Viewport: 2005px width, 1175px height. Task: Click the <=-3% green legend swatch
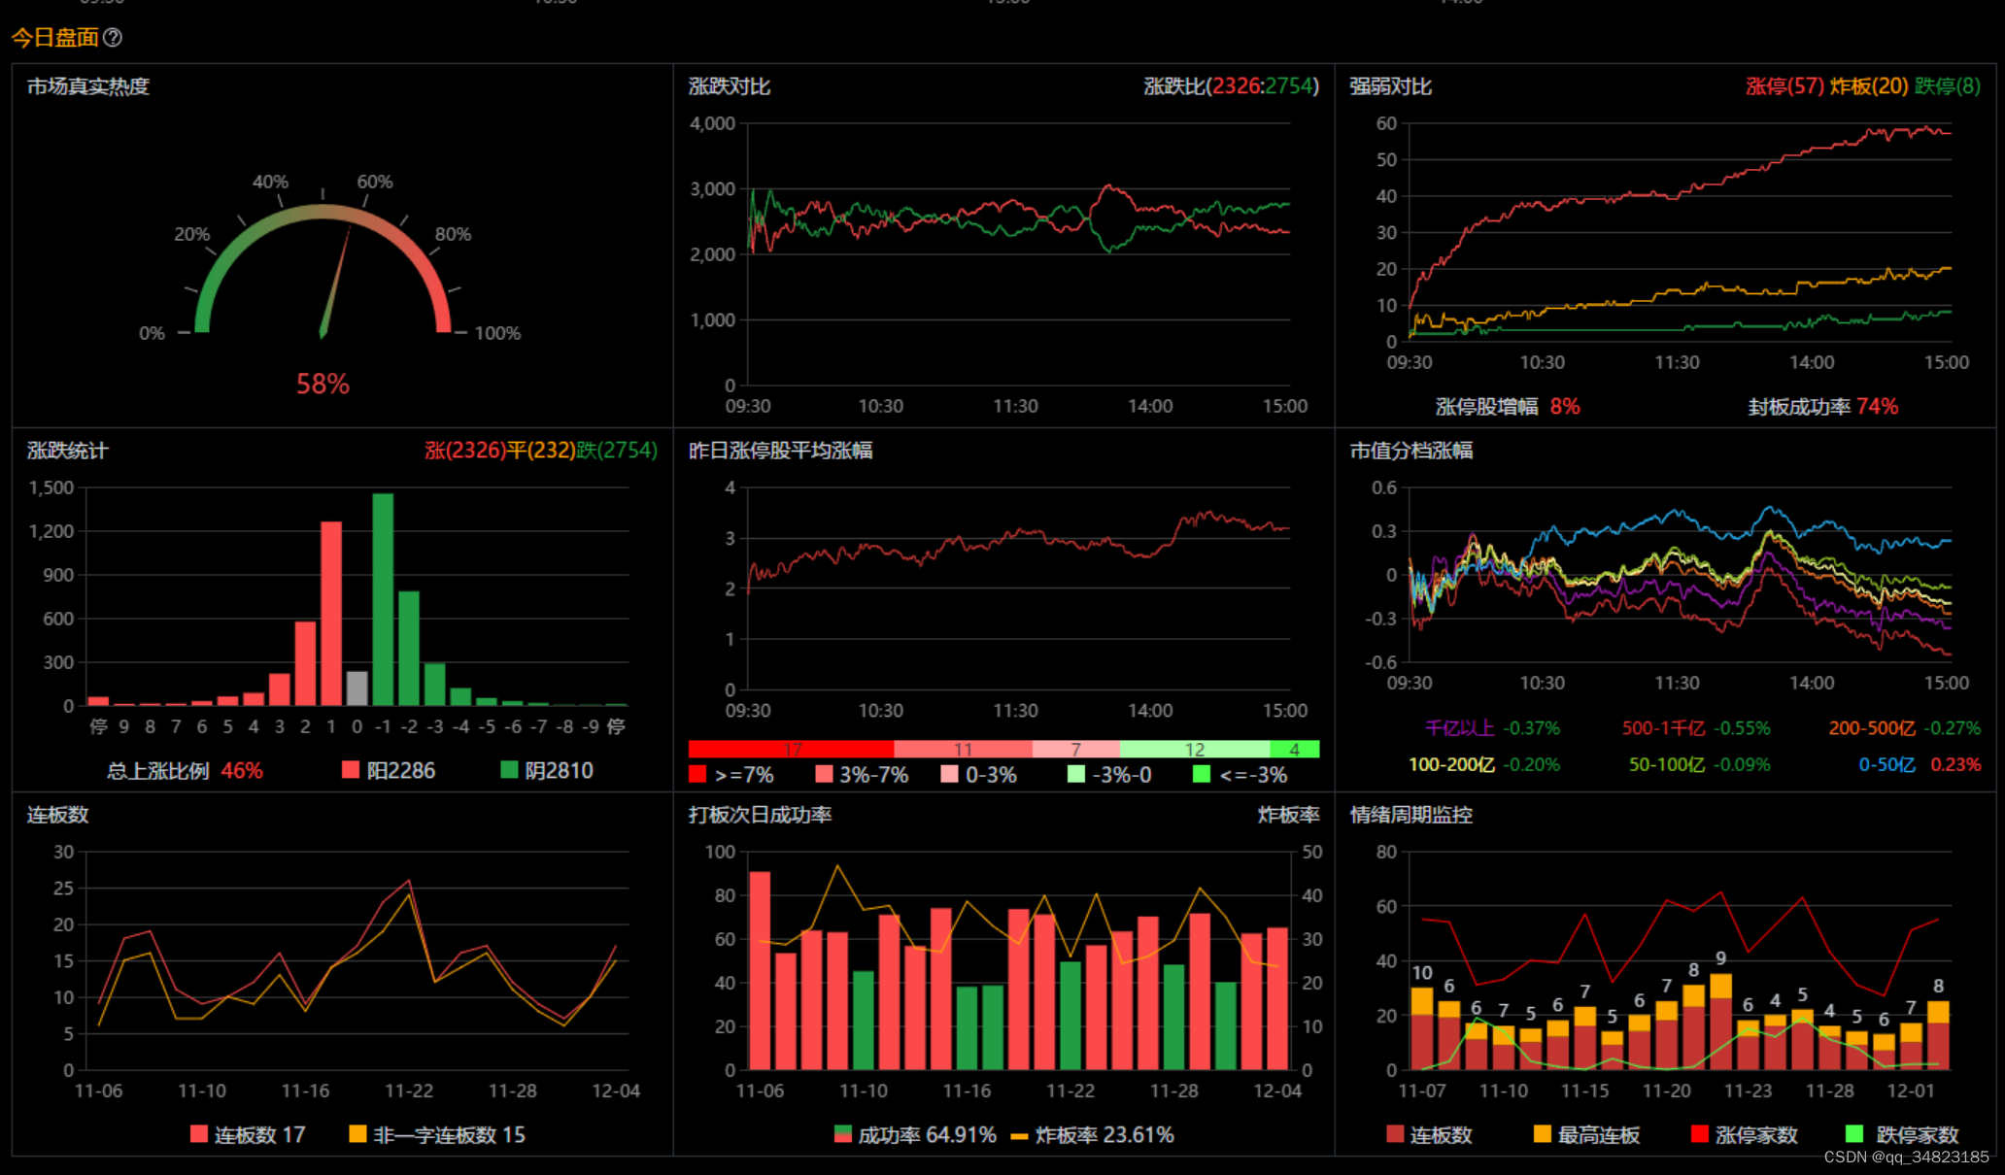coord(1202,774)
